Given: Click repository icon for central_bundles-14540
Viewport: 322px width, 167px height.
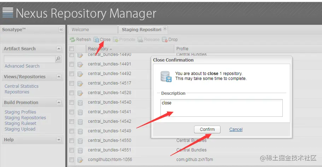Looking at the screenshot, I should click(x=80, y=103).
